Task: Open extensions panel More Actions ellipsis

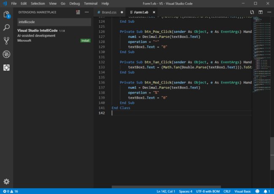Action: pos(87,12)
